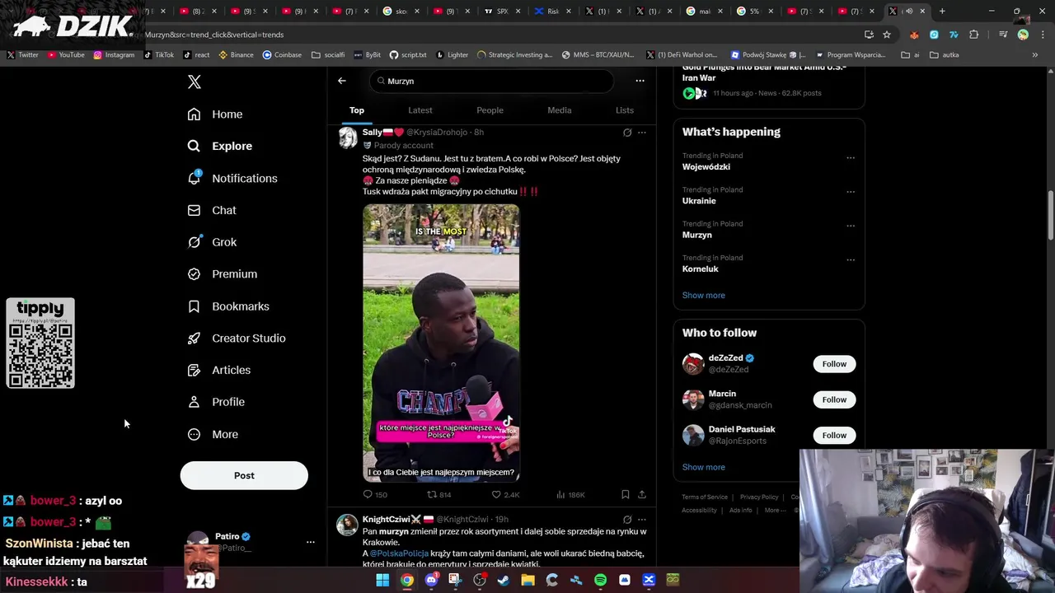
Task: Open the Gold Plunges news story
Action: [x=764, y=72]
